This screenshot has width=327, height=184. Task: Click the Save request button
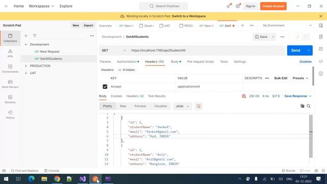(x=261, y=37)
